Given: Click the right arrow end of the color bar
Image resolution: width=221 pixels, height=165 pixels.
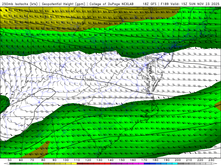Looking at the screenshot, I should click(214, 164).
